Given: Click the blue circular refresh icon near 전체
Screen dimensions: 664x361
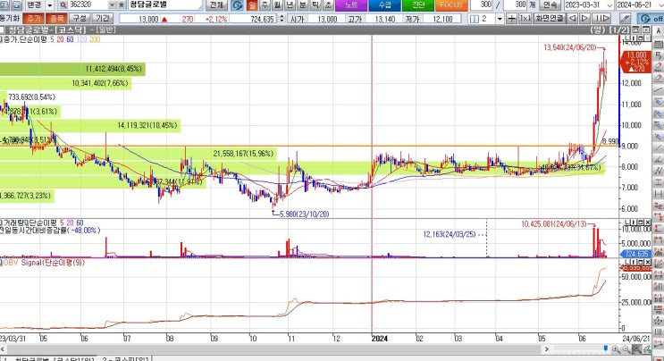Looking at the screenshot, I should [237, 5].
